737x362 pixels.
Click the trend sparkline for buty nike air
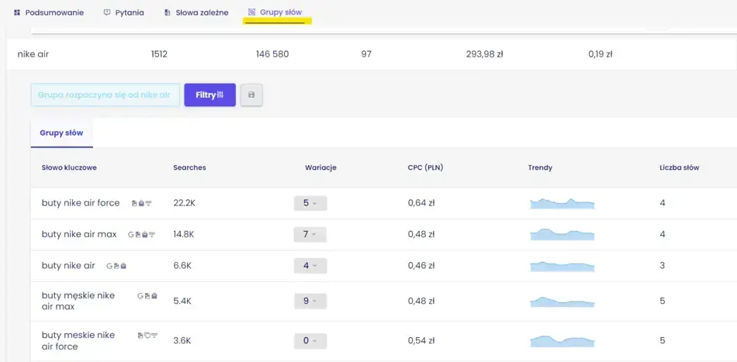(562, 266)
